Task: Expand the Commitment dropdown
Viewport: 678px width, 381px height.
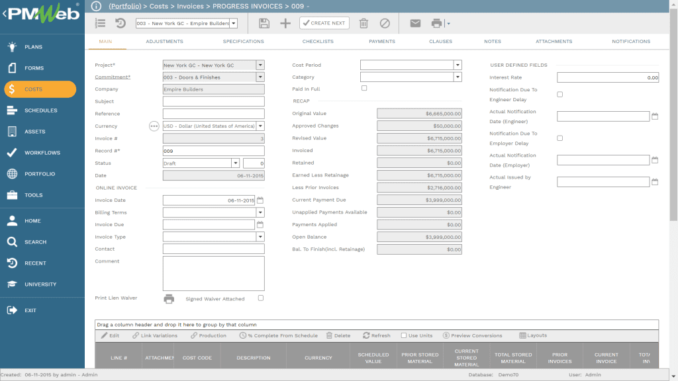Action: tap(260, 77)
